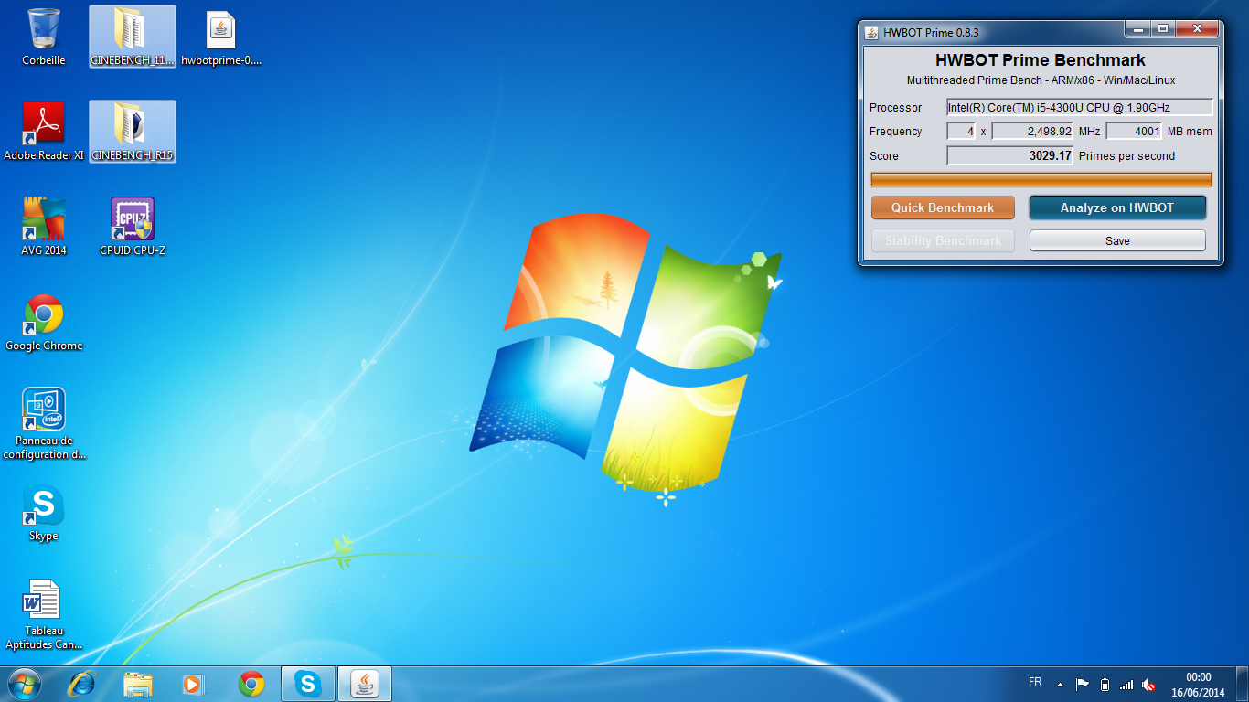Click the Java icon in HWBOT title bar
The width and height of the screenshot is (1249, 702).
tap(871, 32)
